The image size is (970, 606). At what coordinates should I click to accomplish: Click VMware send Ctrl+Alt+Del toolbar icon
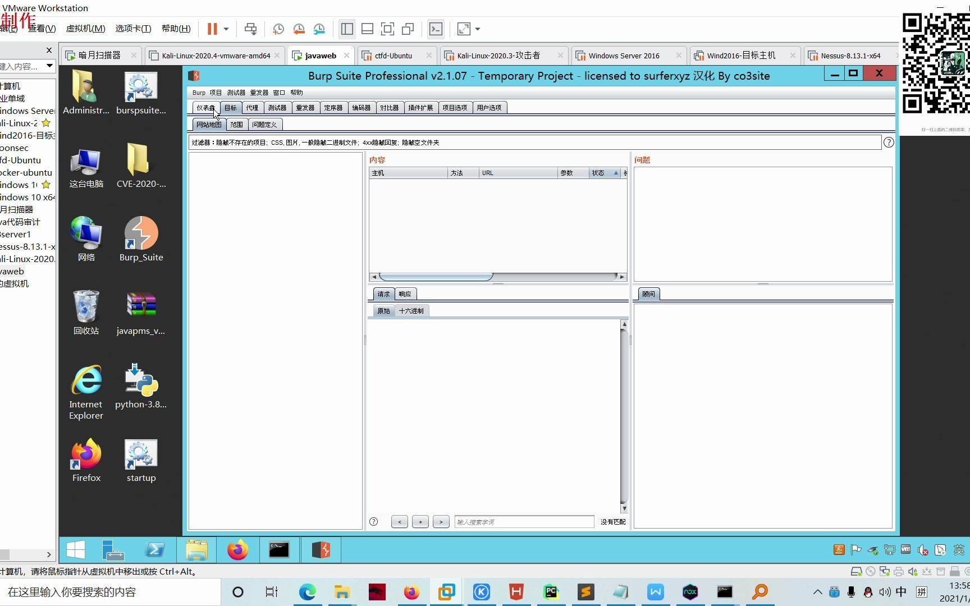click(250, 29)
